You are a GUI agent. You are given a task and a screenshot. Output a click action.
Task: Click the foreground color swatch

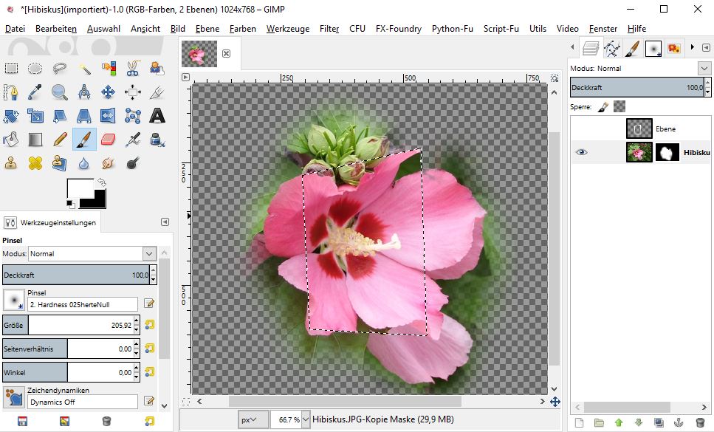coord(79,188)
